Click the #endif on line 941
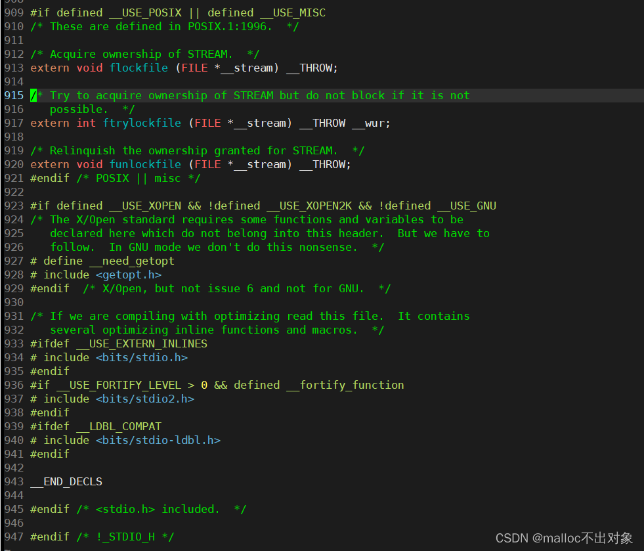 [x=50, y=454]
